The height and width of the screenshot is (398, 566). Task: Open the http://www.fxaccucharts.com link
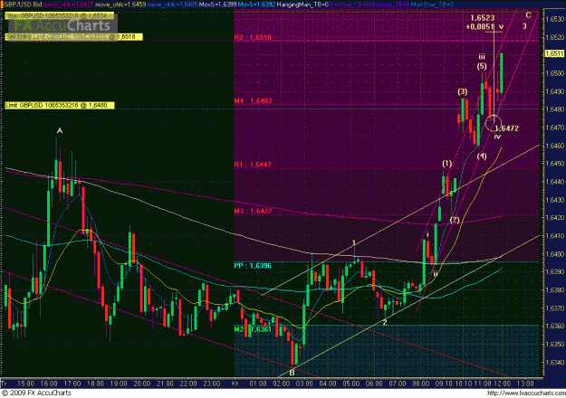pyautogui.click(x=525, y=393)
